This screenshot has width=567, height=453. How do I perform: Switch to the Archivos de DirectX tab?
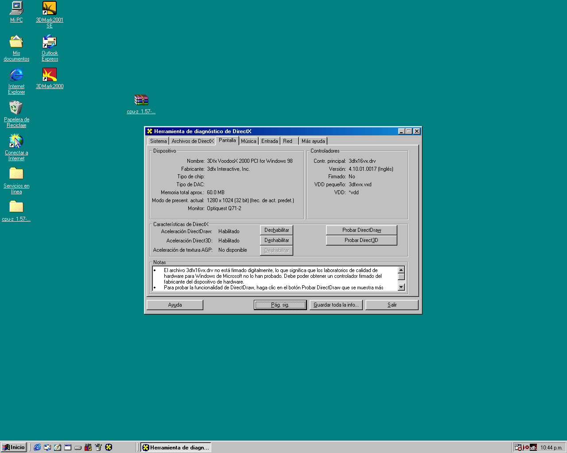pos(193,141)
